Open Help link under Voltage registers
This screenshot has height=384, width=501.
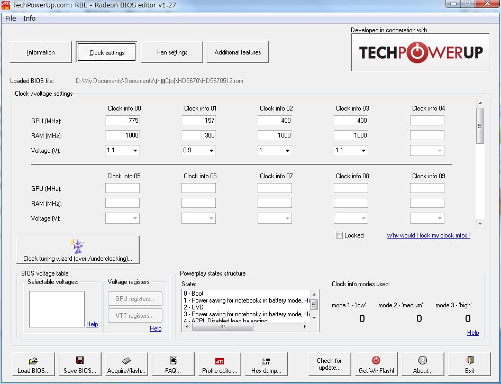click(x=156, y=328)
